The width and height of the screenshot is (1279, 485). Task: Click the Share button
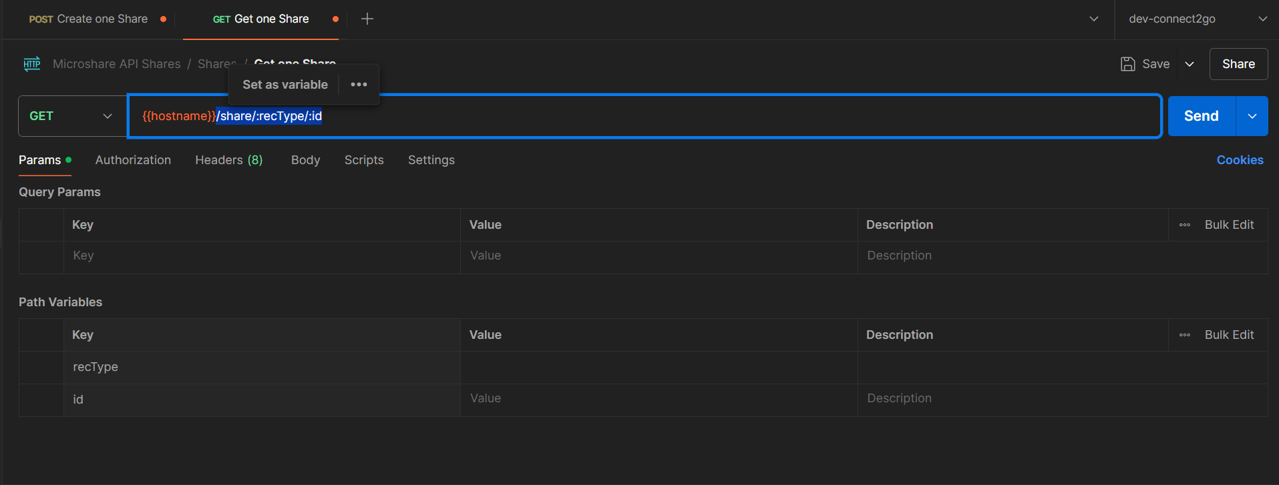pyautogui.click(x=1238, y=64)
